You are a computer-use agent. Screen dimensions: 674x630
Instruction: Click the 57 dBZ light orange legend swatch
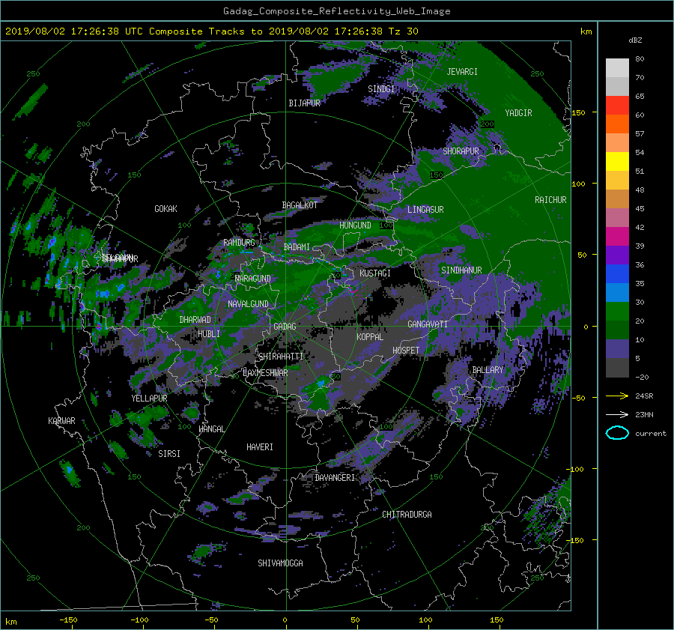(617, 142)
